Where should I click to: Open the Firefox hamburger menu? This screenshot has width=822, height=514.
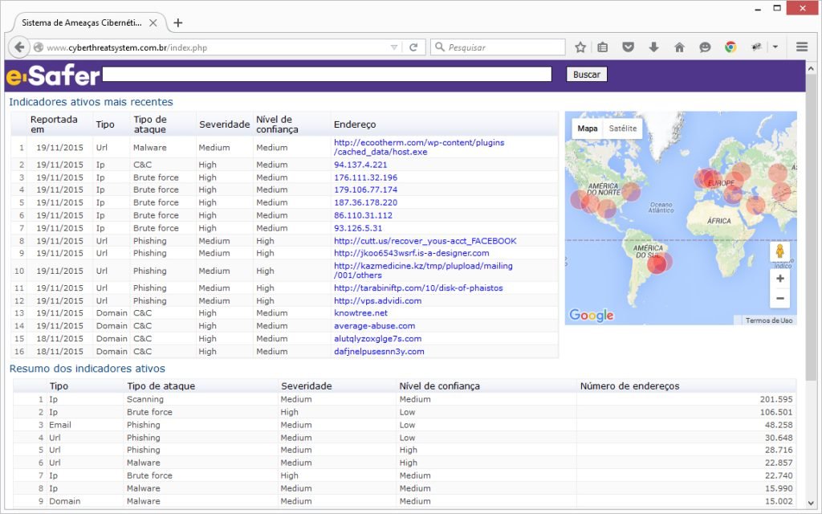click(801, 47)
